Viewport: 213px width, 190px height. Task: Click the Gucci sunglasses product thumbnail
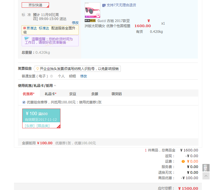92,10
